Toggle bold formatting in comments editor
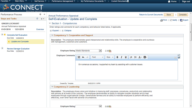This screenshot has height=108, width=192. 117,57
